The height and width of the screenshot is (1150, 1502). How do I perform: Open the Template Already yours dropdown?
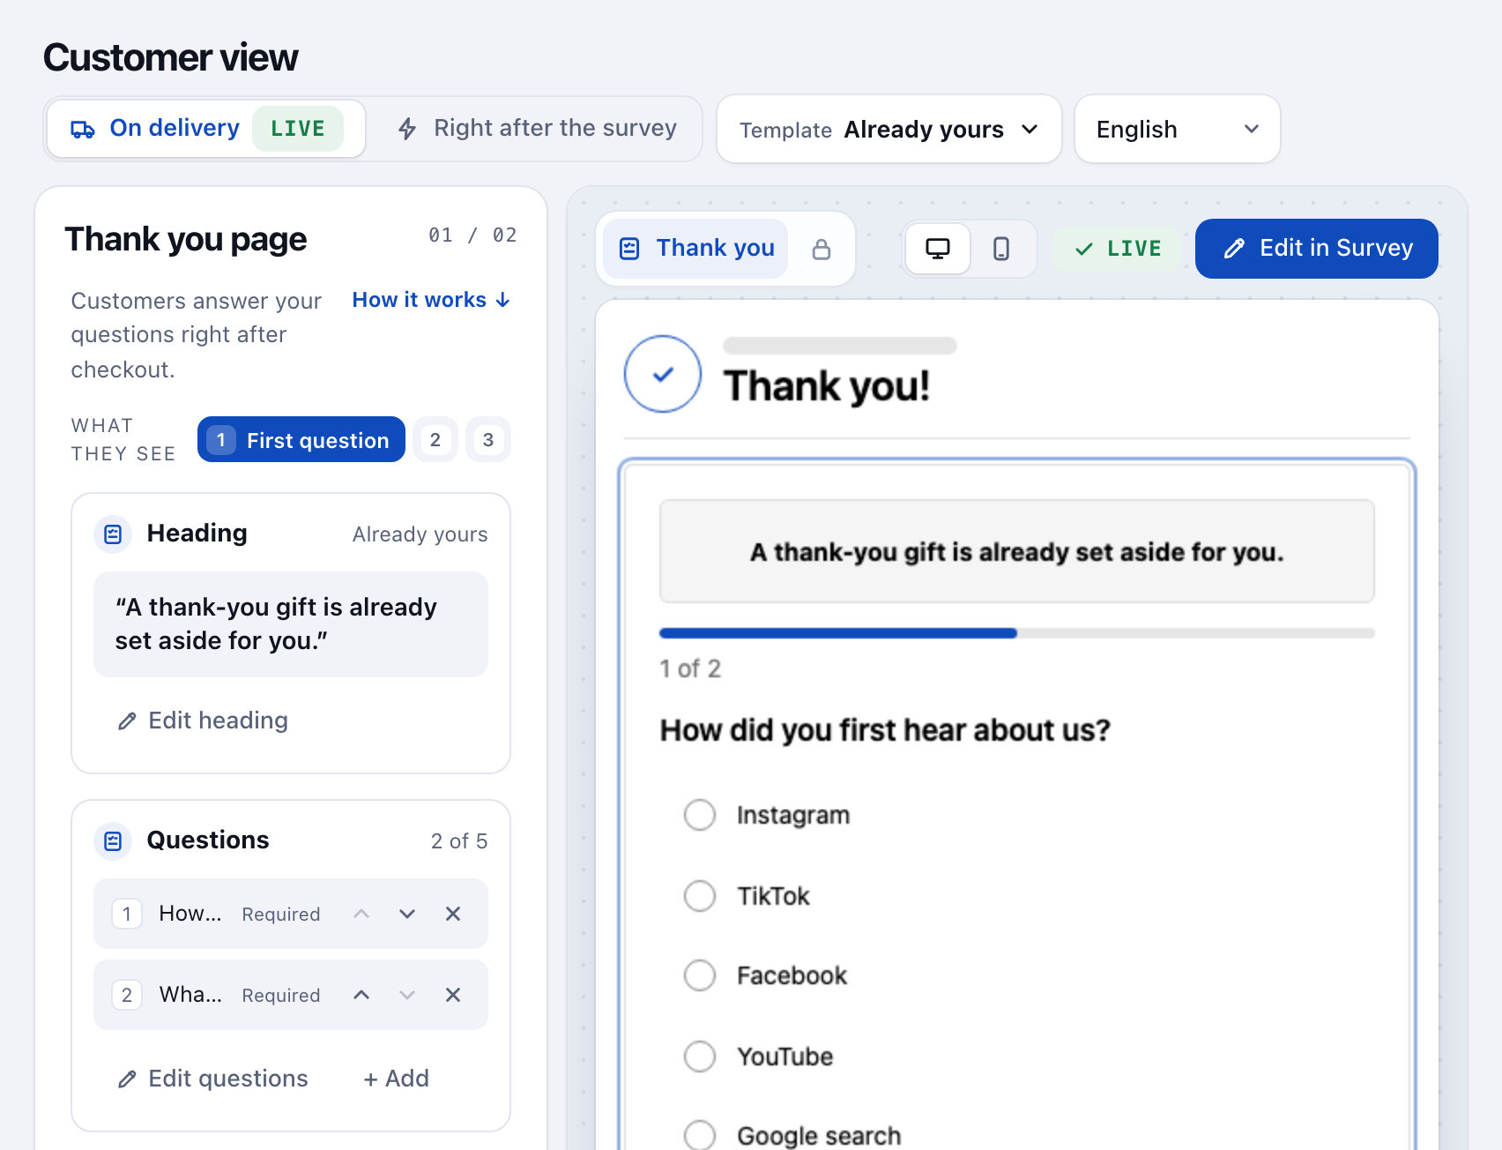[x=889, y=130]
